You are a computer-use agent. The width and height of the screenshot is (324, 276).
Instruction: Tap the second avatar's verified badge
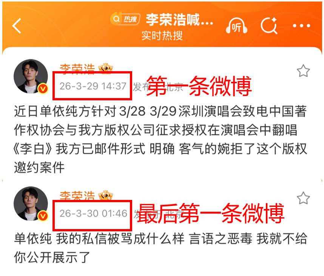point(43,216)
